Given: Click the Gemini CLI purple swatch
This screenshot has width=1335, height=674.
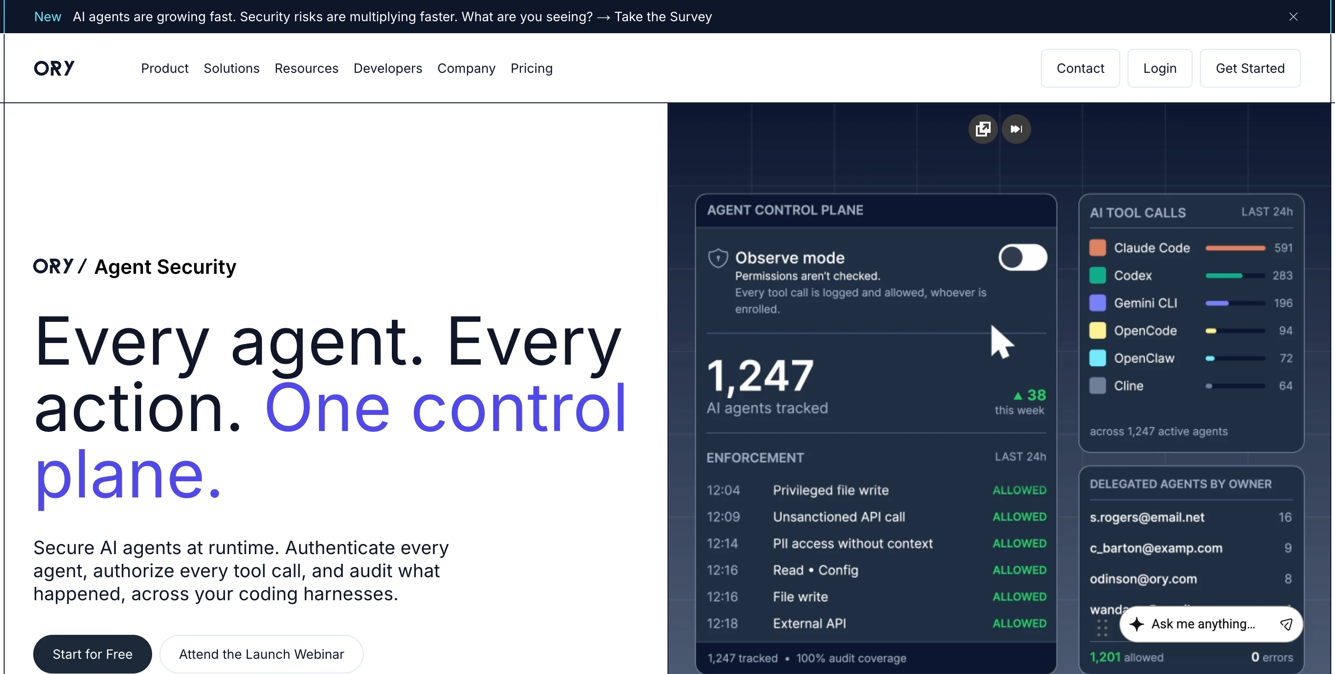Looking at the screenshot, I should click(1097, 303).
